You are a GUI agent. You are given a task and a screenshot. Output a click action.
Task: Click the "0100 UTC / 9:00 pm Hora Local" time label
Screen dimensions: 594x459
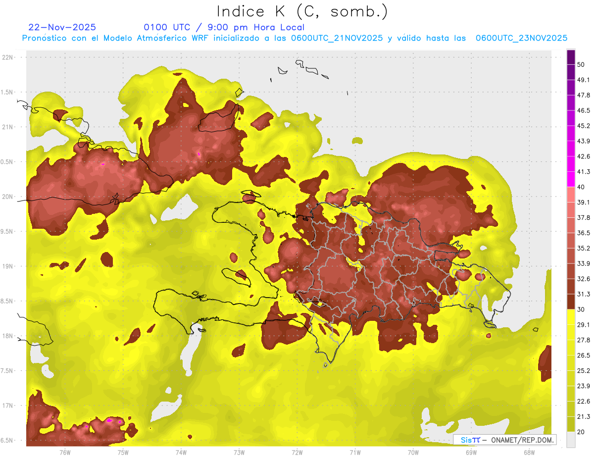[x=224, y=27]
